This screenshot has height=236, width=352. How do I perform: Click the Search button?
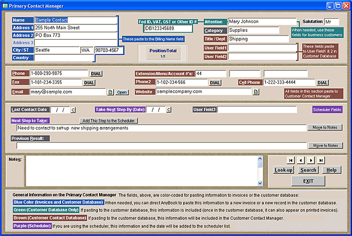308,170
